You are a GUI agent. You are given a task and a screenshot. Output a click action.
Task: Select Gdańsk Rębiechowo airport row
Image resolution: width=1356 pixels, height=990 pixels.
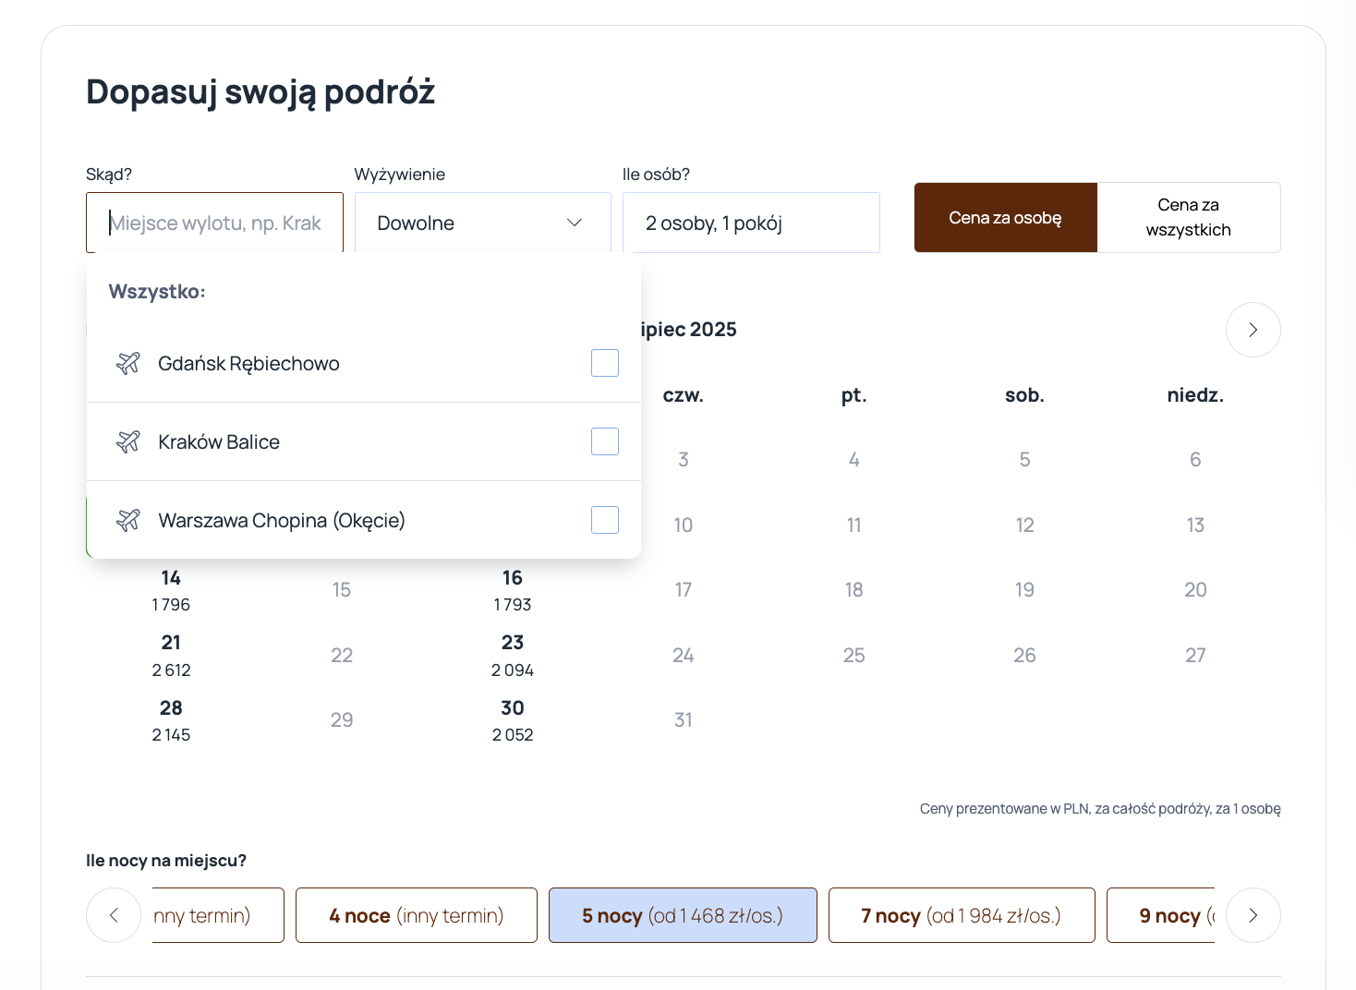pos(364,363)
